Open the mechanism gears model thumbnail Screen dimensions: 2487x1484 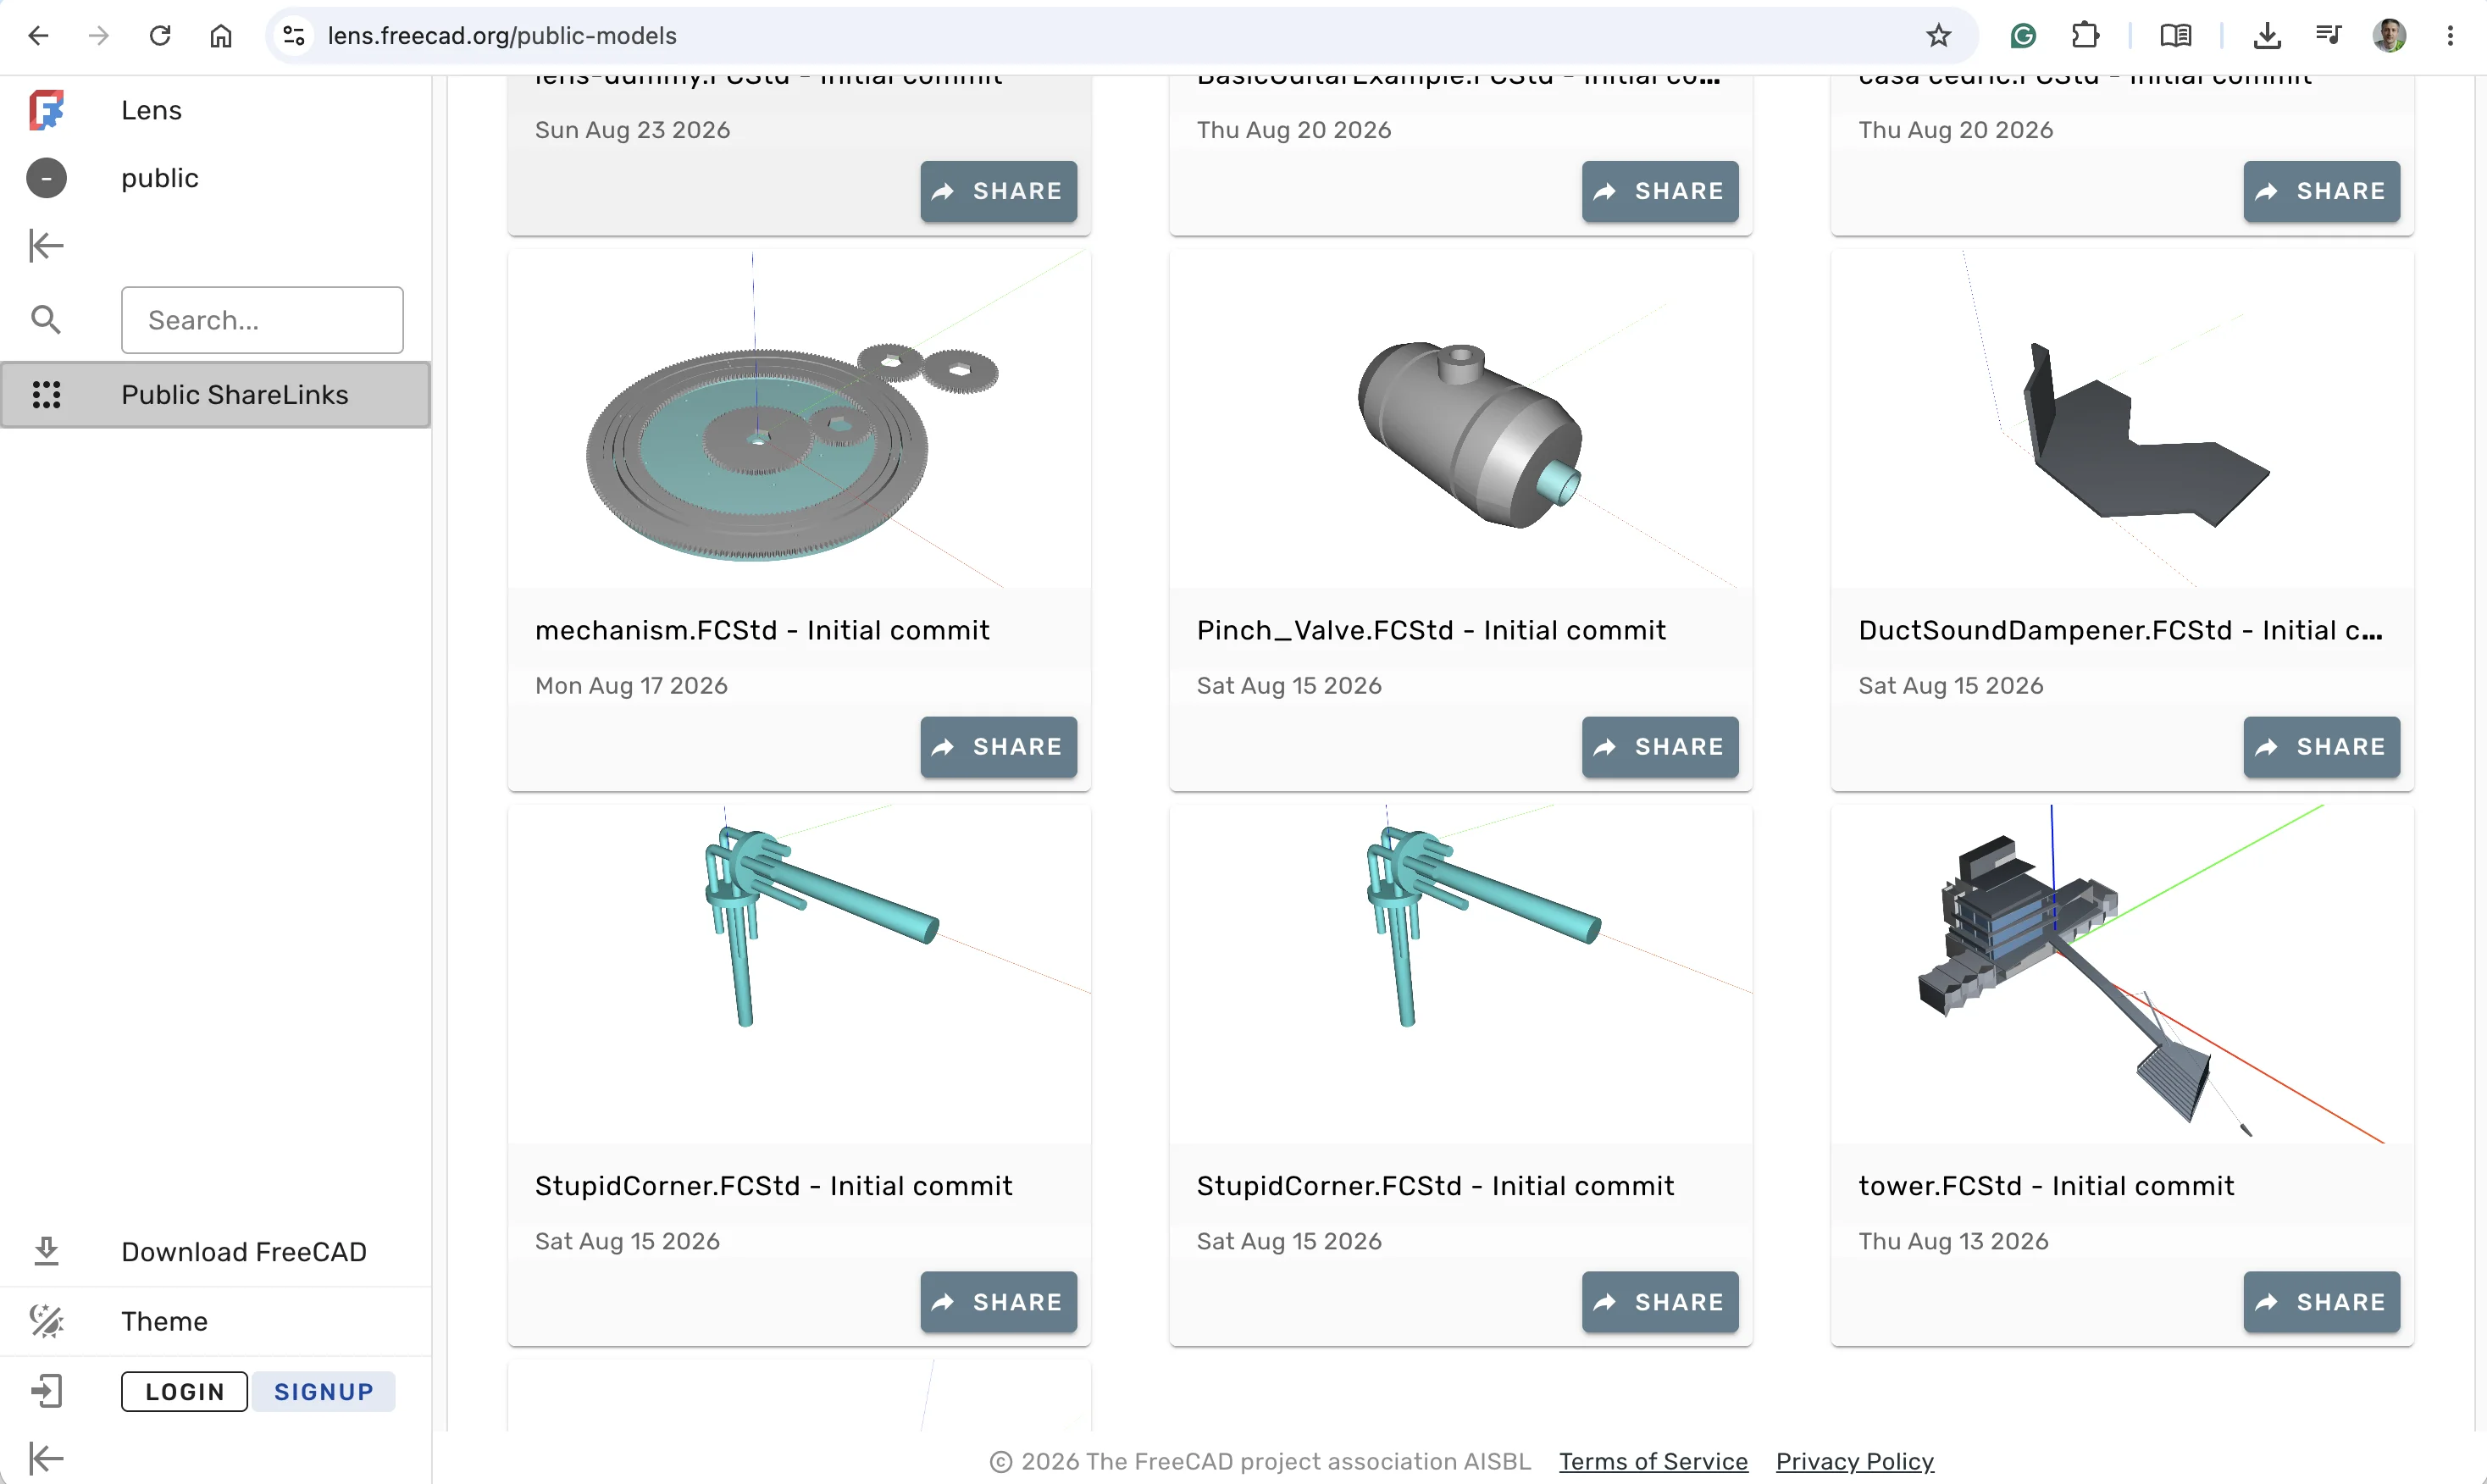[x=799, y=419]
